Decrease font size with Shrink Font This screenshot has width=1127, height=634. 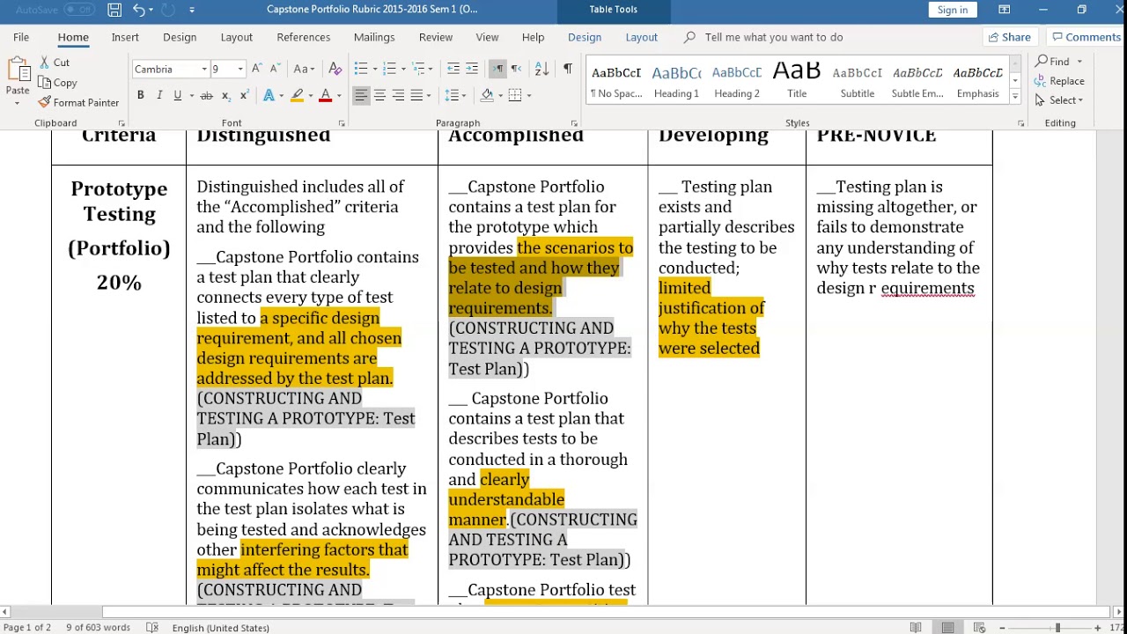275,69
